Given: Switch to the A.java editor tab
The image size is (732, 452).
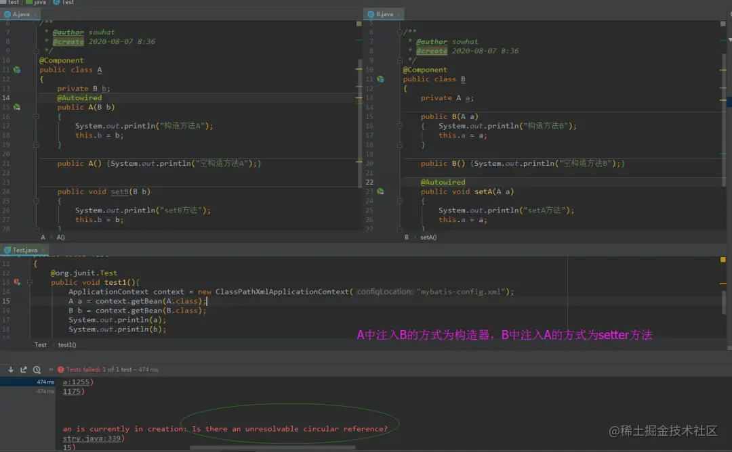Looking at the screenshot, I should coord(20,14).
